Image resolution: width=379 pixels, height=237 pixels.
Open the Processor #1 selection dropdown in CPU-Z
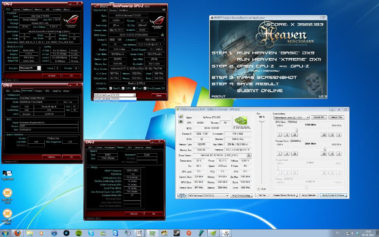pyautogui.click(x=30, y=68)
